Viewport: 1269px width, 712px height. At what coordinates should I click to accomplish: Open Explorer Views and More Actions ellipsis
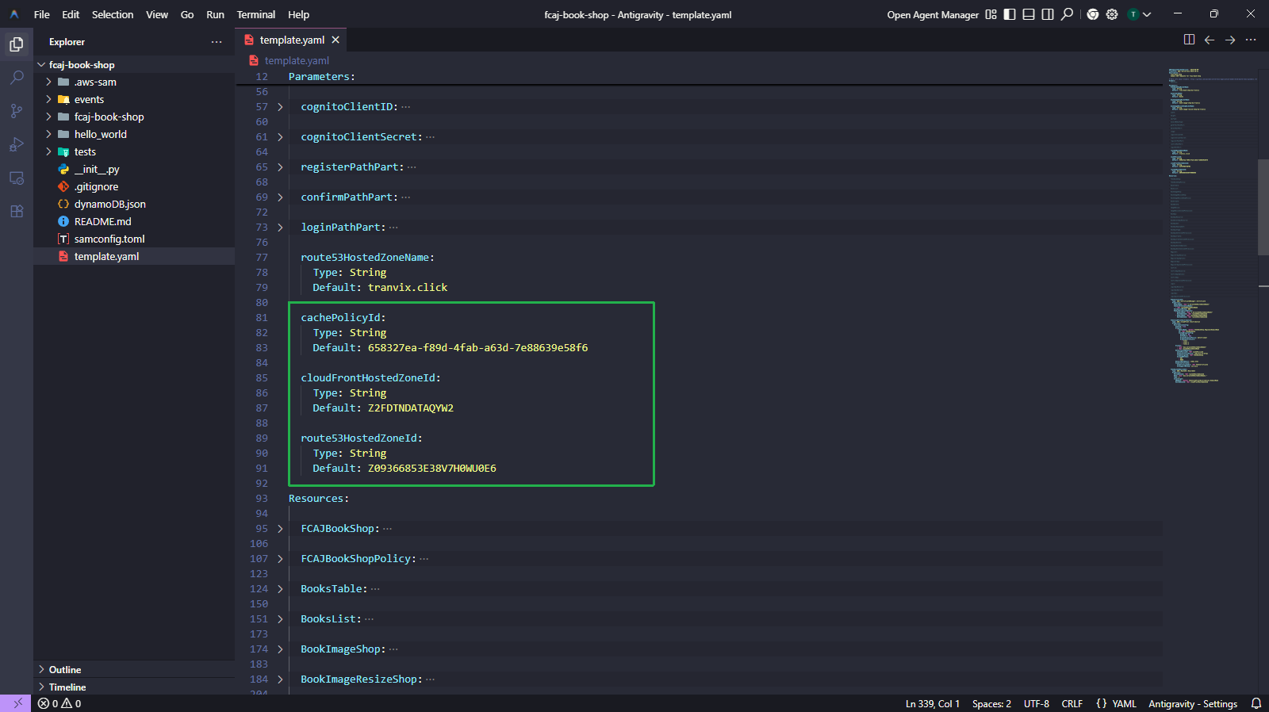tap(217, 42)
